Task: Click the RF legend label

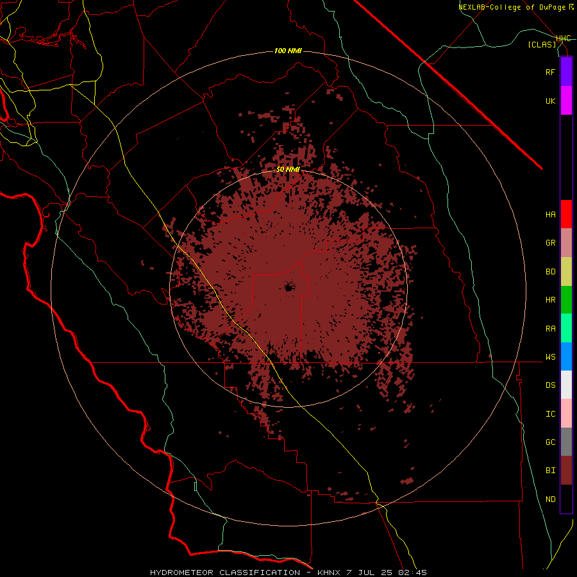Action: point(551,72)
